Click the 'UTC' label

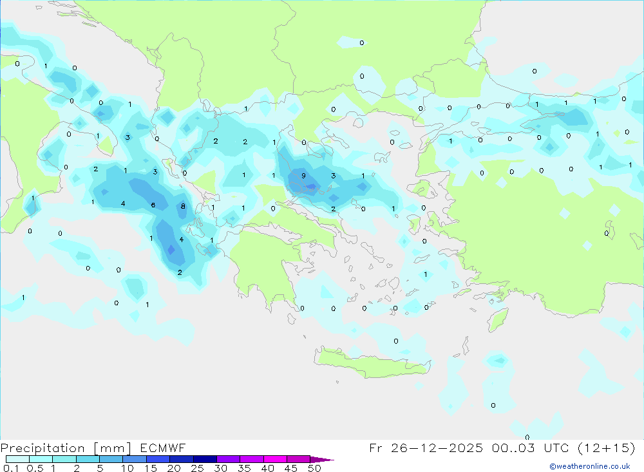558,448
